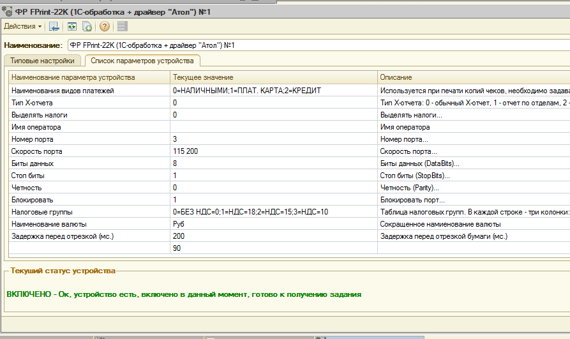The width and height of the screenshot is (570, 339).
Task: Click the delay value 200
Action: point(179,236)
